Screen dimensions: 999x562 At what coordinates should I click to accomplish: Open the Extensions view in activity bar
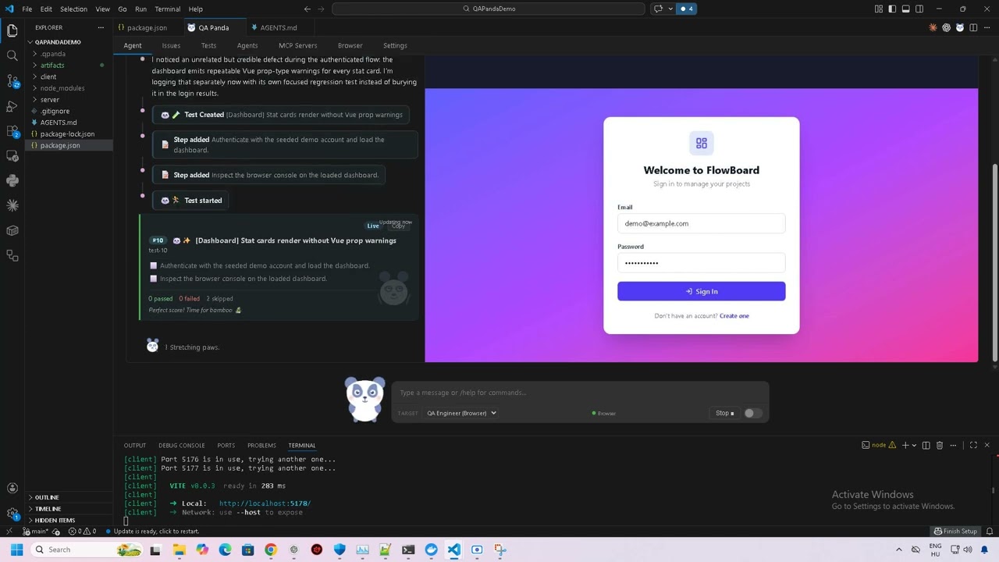(x=12, y=130)
